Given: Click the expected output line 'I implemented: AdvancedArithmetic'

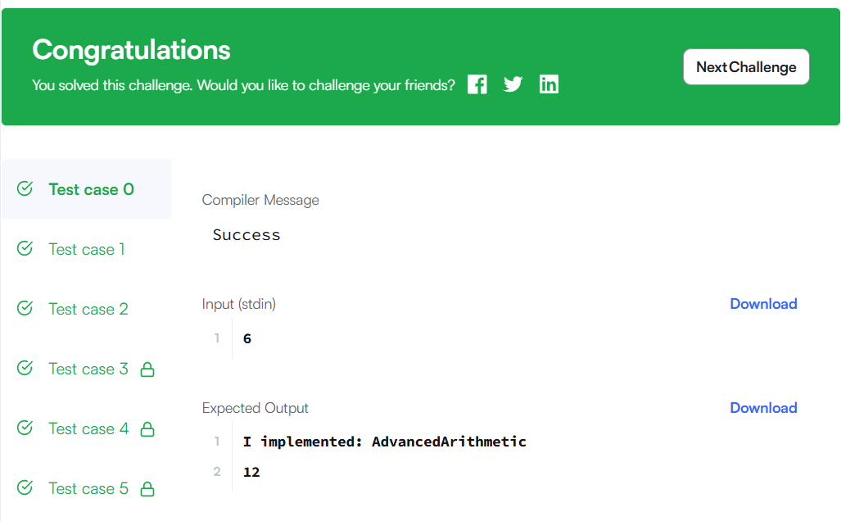Looking at the screenshot, I should coord(384,442).
